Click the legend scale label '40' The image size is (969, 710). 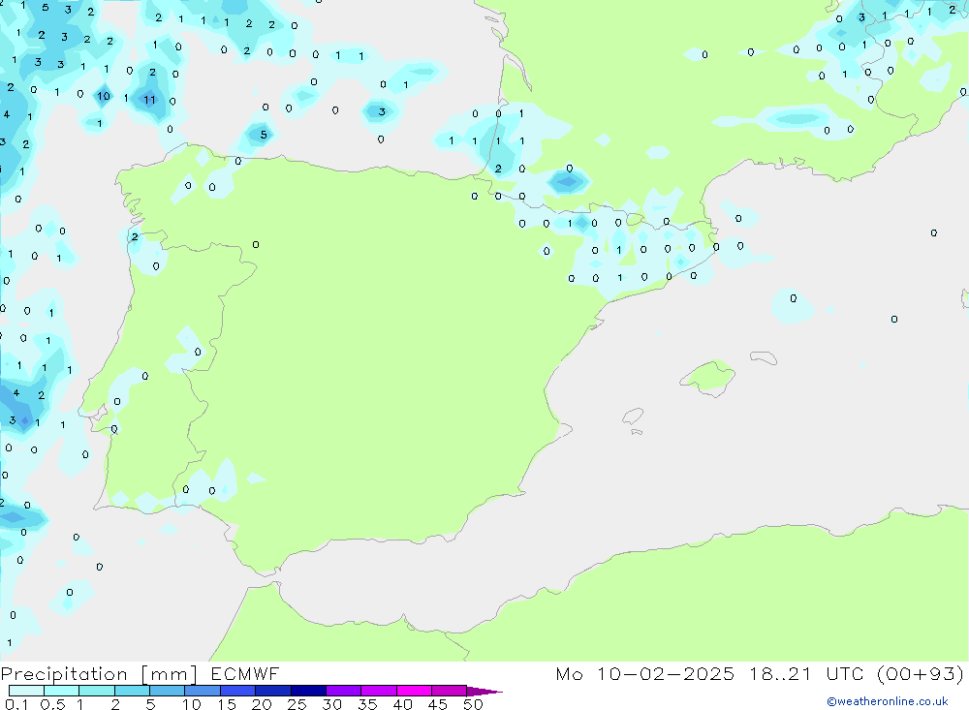pos(402,704)
